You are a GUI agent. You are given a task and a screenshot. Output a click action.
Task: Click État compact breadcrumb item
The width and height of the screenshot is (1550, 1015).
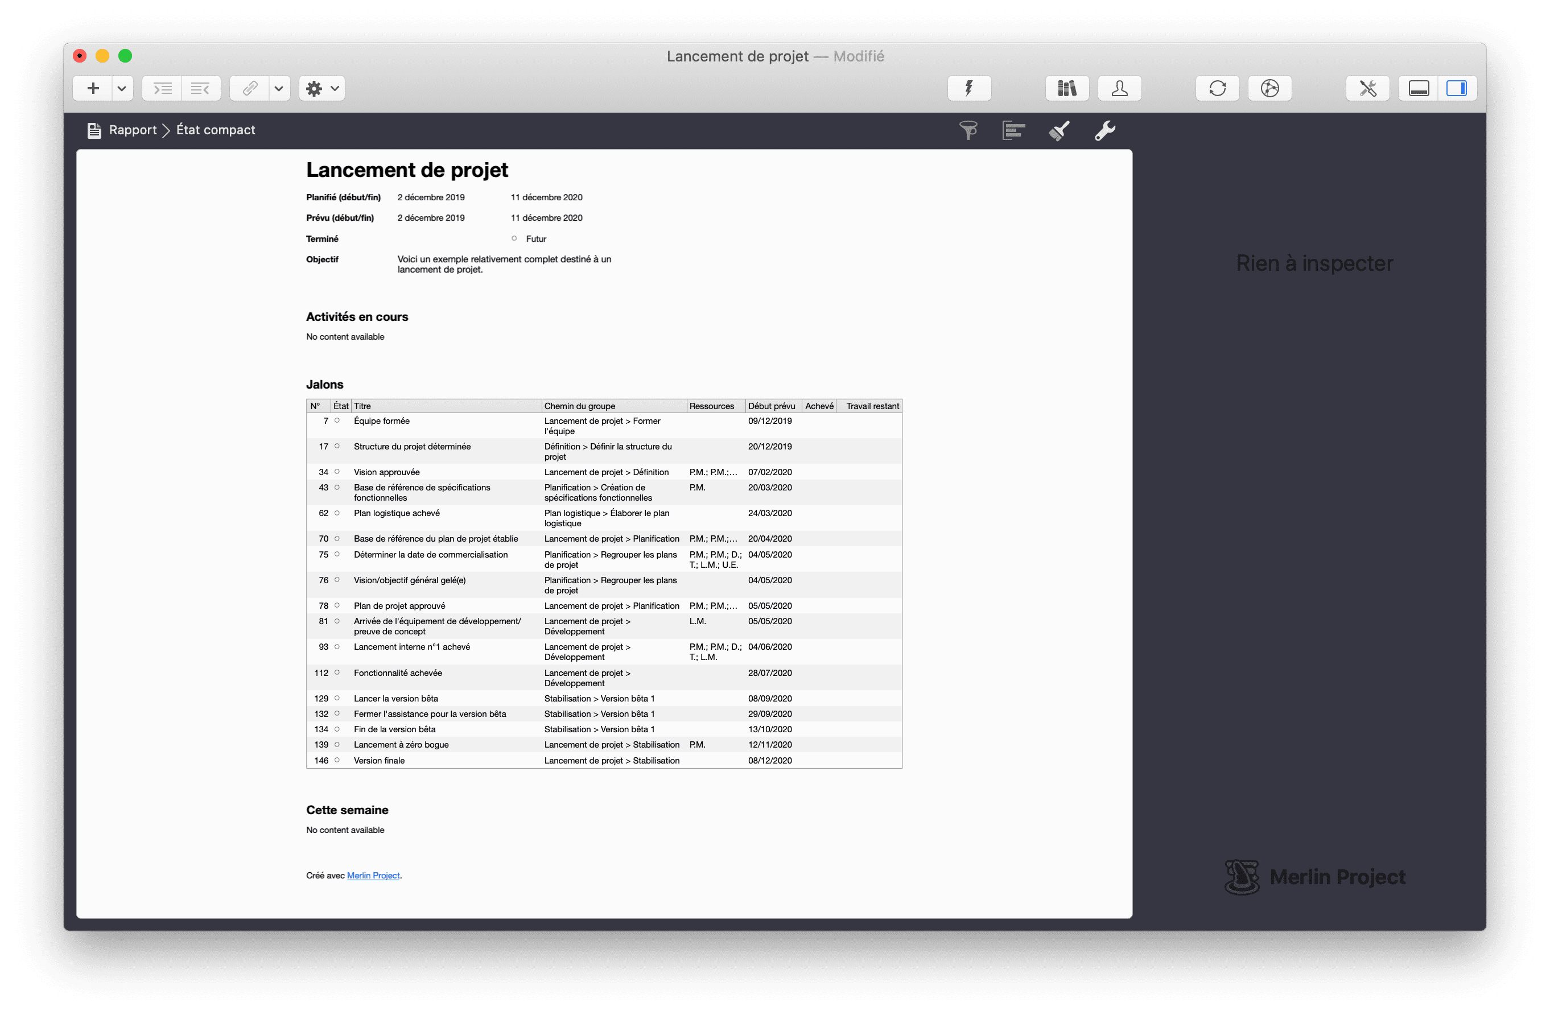(216, 130)
